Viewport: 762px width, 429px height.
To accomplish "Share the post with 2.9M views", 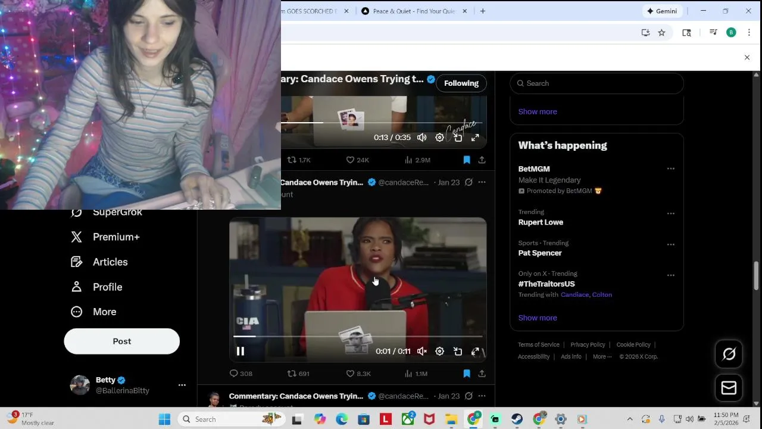I will click(x=482, y=160).
